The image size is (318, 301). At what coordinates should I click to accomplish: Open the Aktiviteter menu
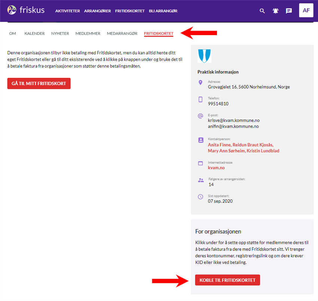[x=68, y=11]
